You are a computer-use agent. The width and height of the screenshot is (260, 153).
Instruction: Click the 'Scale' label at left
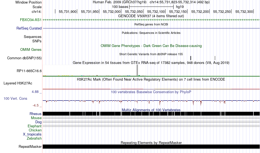pyautogui.click(x=37, y=7)
